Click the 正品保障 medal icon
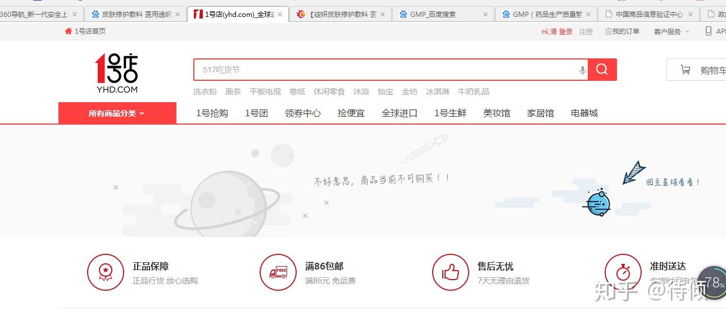Viewport: 726px width, 320px height. tap(105, 272)
